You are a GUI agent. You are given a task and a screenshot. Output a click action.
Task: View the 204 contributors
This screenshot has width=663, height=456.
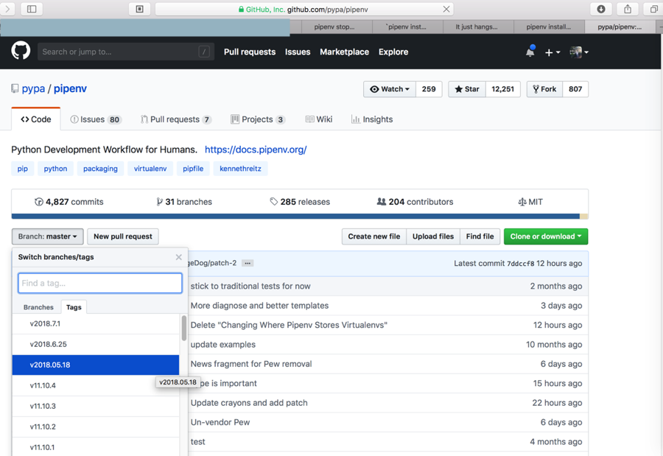click(415, 202)
